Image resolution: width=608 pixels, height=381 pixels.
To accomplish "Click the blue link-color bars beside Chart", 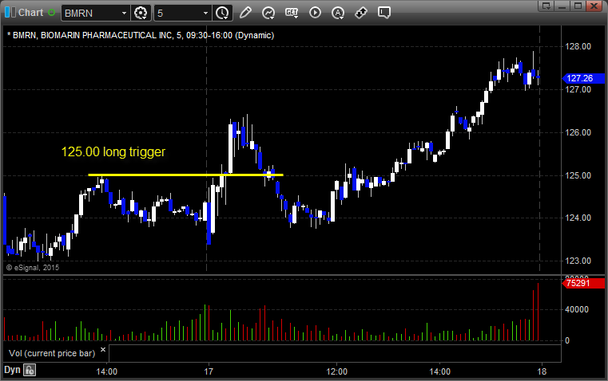I will (x=10, y=13).
